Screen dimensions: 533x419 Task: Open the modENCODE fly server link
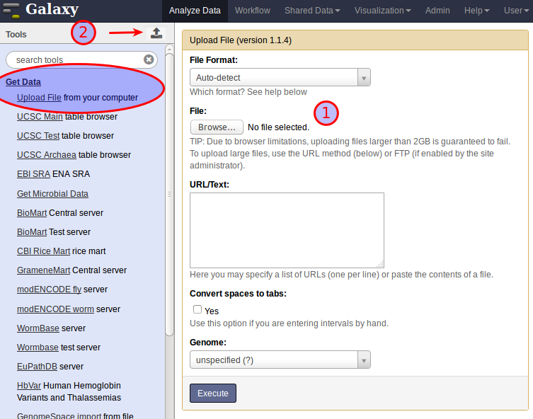50,289
